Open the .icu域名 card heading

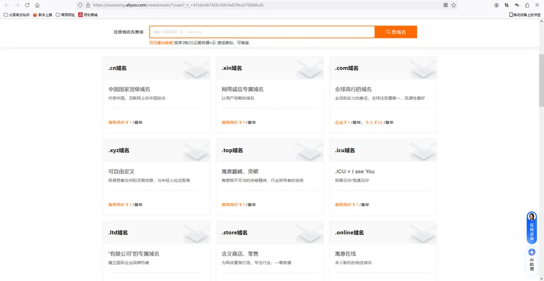pyautogui.click(x=345, y=151)
